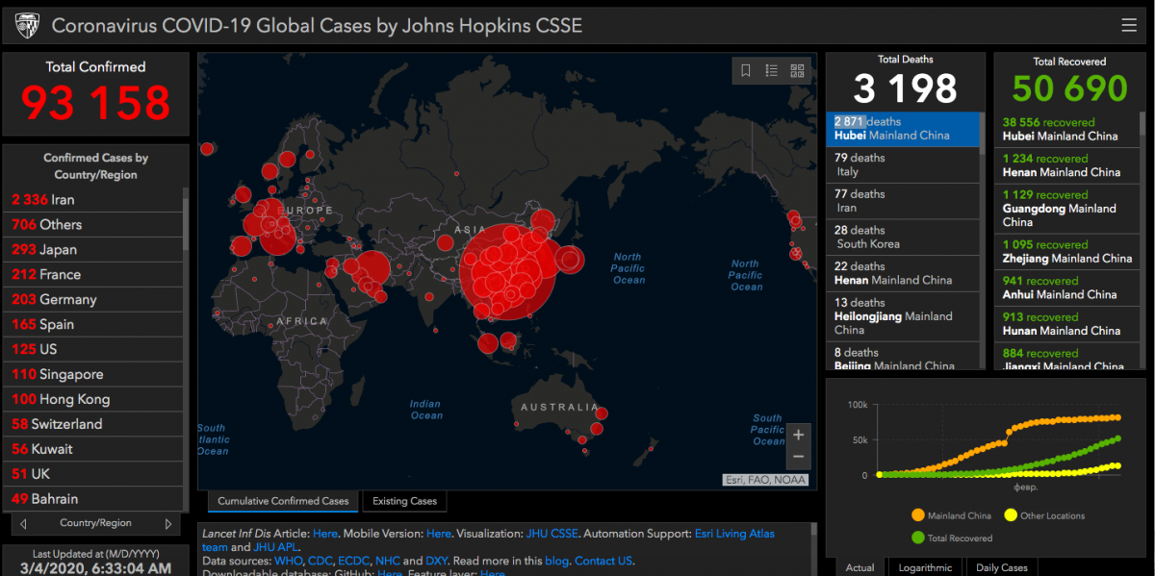Viewport: 1155px width, 576px height.
Task: Select the Daily Cases chart tab
Action: pos(1002,567)
